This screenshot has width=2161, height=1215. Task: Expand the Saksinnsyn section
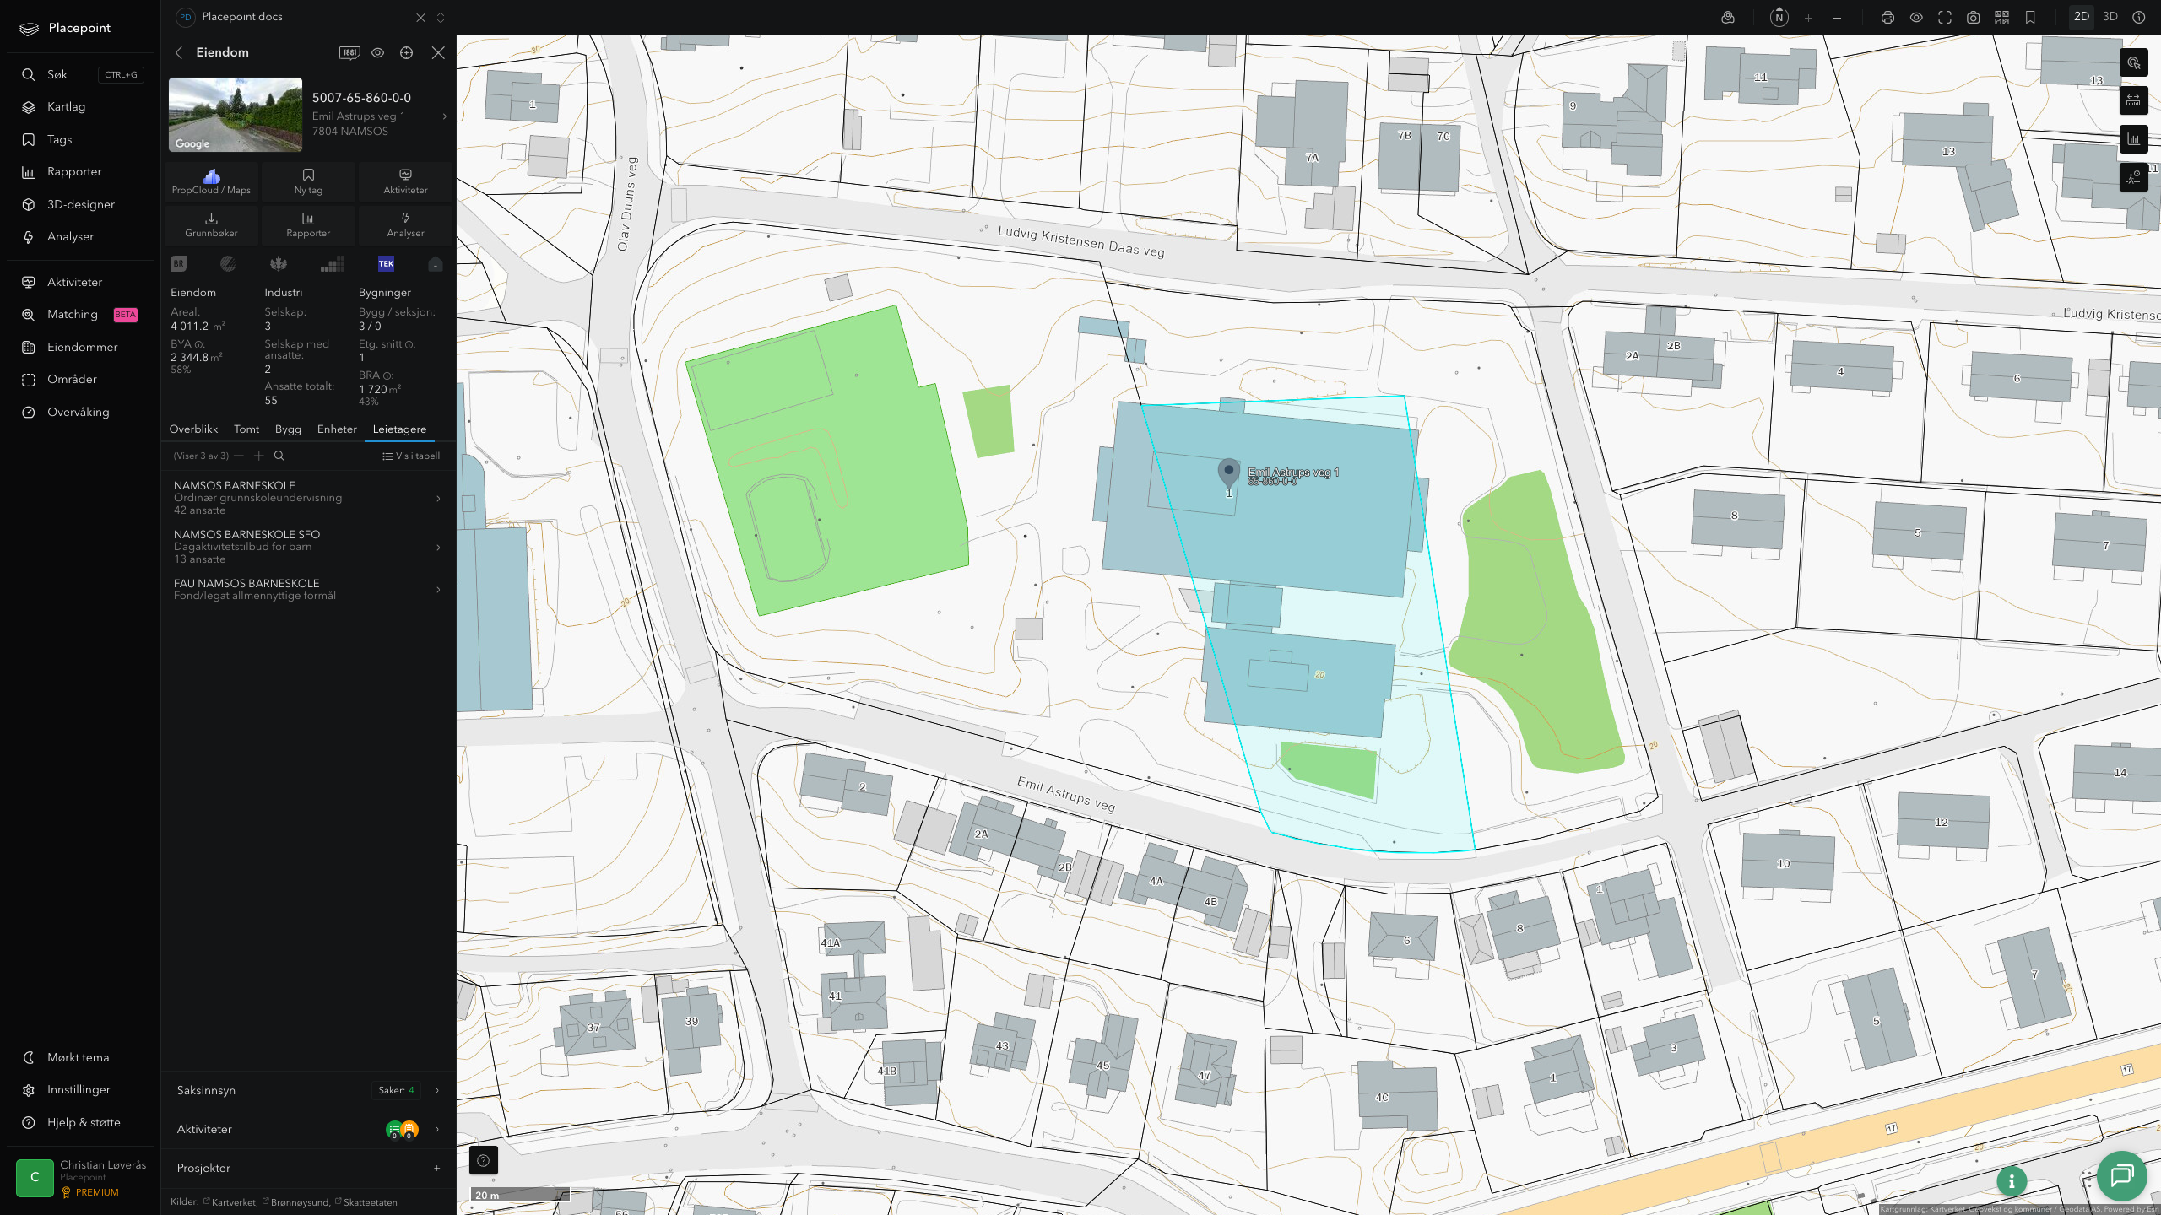tap(308, 1090)
